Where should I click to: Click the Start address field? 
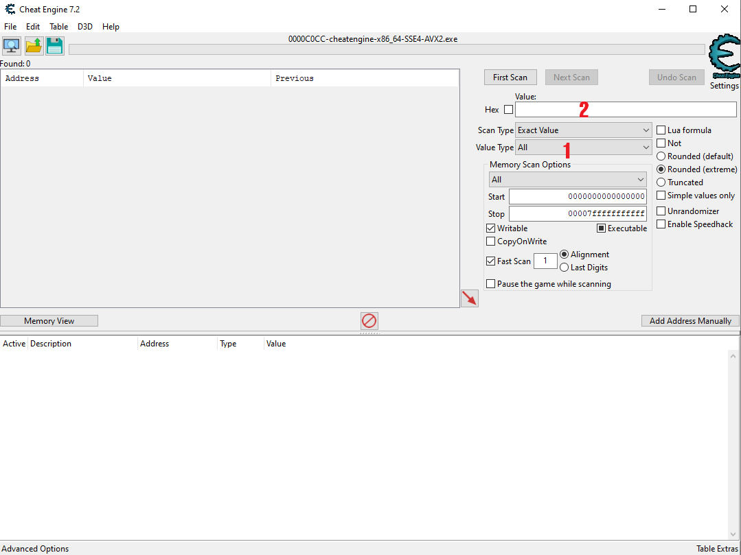point(578,197)
